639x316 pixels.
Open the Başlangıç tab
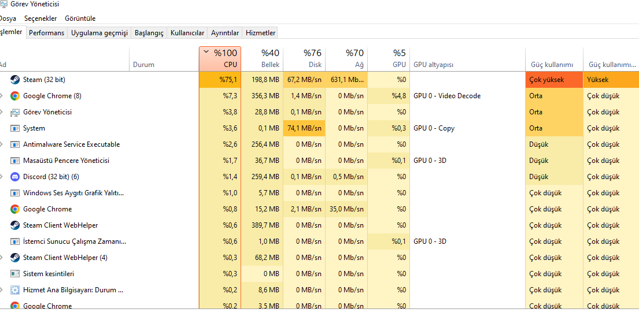click(x=149, y=33)
